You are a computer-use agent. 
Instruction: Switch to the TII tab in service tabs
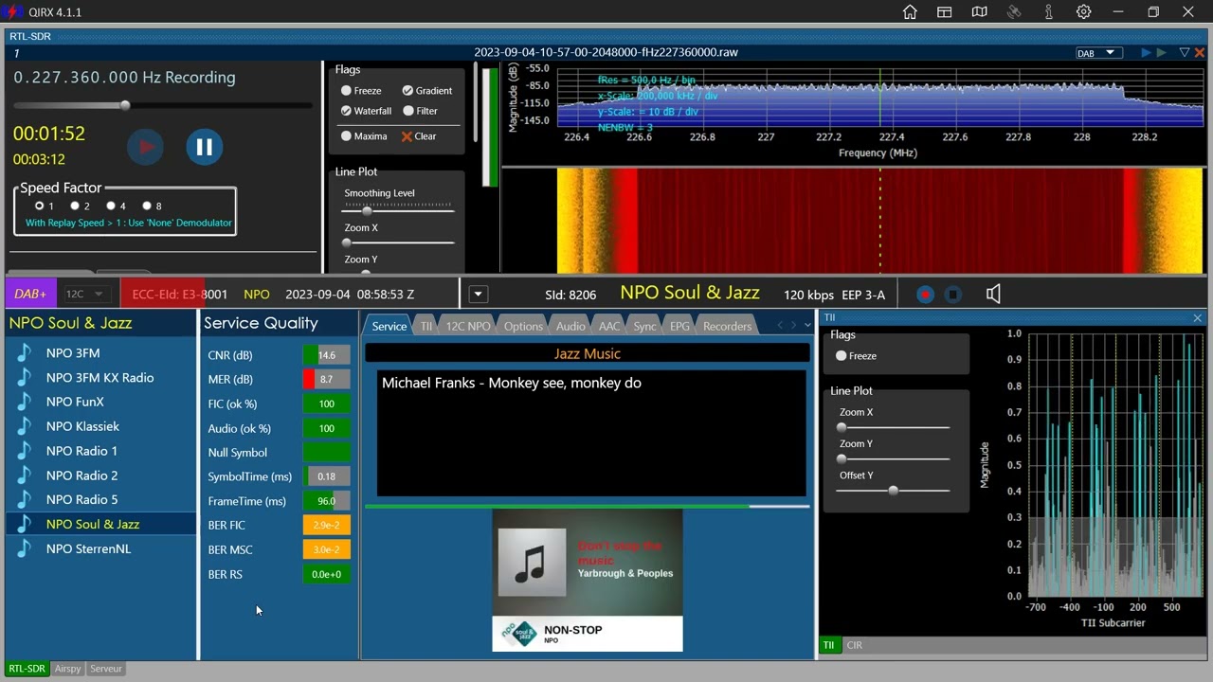click(x=426, y=326)
